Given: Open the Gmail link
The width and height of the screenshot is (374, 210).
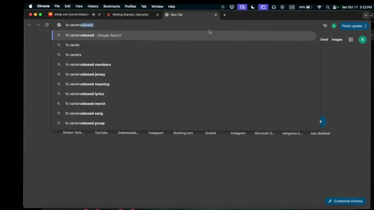Looking at the screenshot, I should pos(324,39).
